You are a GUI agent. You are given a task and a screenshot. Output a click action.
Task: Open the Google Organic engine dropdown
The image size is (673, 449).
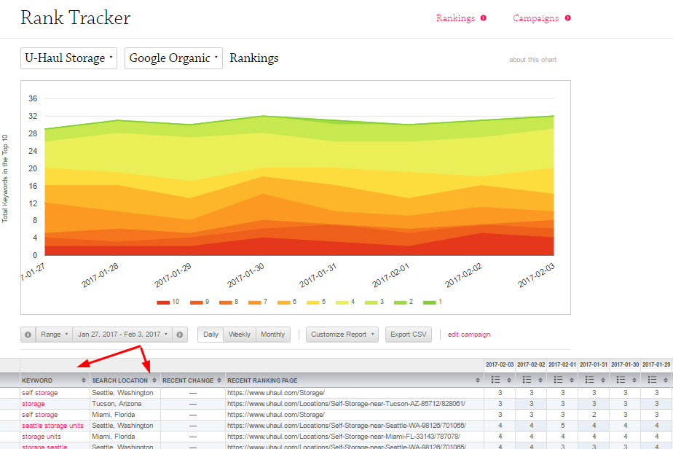pos(173,58)
